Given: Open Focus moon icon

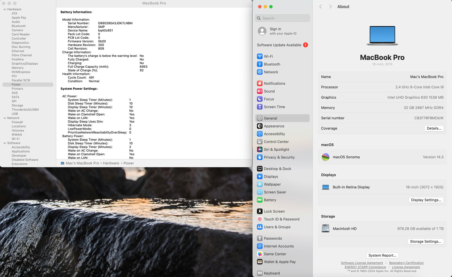Looking at the screenshot, I should pos(260,99).
